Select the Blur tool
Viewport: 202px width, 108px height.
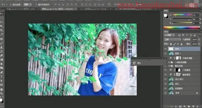pyautogui.click(x=1, y=64)
